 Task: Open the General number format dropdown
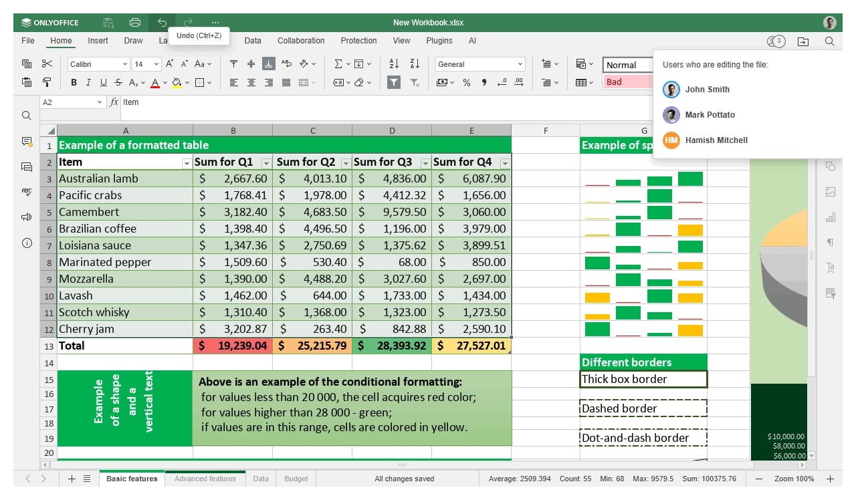click(520, 64)
